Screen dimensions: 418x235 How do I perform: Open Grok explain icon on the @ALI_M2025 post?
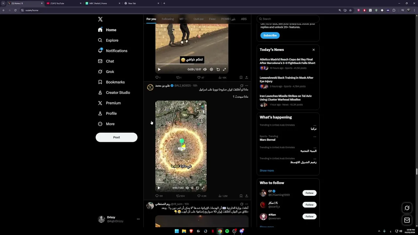242,86
